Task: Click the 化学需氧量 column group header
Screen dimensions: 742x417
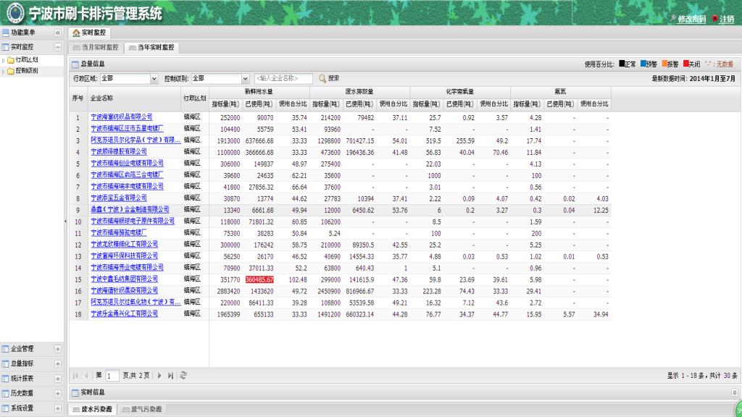Action: tap(460, 92)
